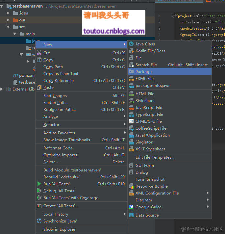This screenshot has height=234, width=225.
Task: Open the Analyze submenu arrow
Action: (125, 116)
